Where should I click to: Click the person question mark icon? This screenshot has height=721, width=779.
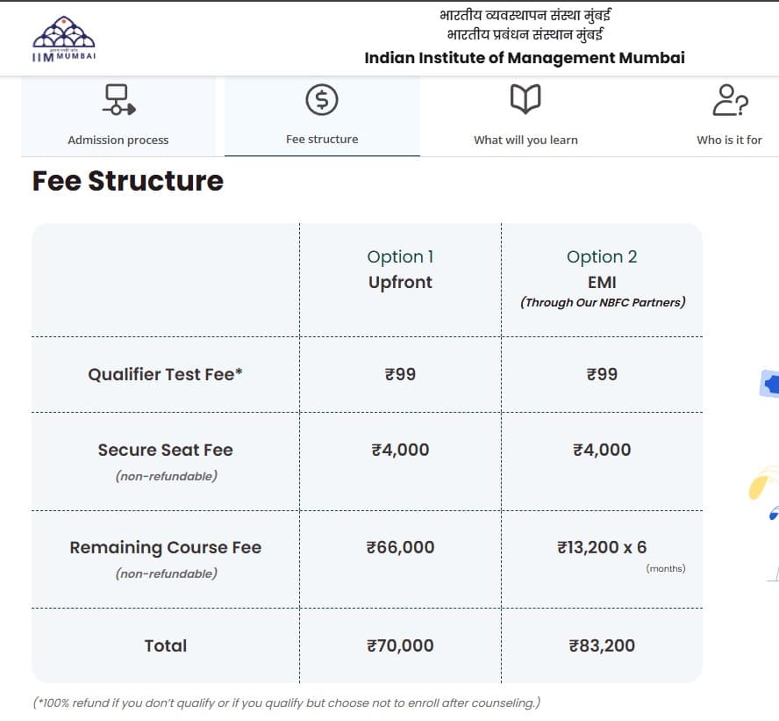(x=729, y=100)
